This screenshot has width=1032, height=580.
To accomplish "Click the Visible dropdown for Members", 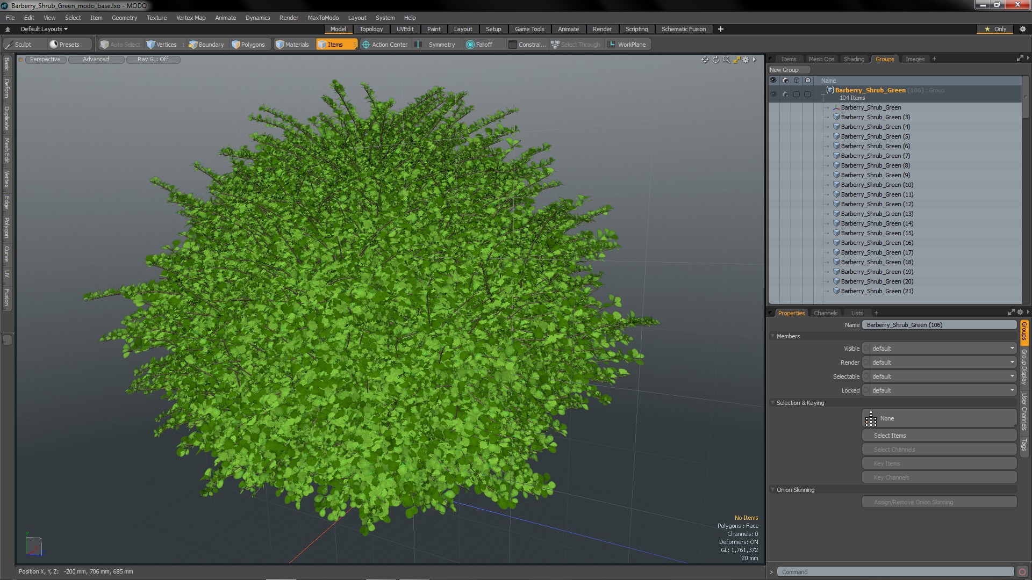I will (939, 347).
